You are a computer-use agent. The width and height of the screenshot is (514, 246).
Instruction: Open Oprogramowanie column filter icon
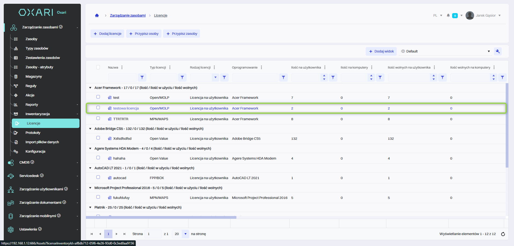[283, 78]
